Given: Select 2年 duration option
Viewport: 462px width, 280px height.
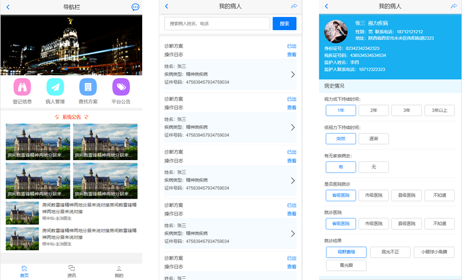Looking at the screenshot, I should pos(374,110).
